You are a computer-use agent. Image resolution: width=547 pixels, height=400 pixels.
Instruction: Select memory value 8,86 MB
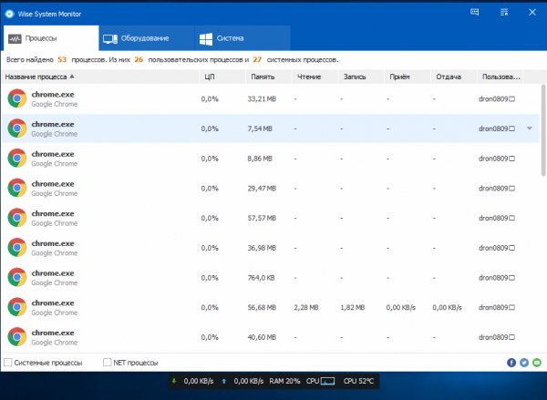260,159
